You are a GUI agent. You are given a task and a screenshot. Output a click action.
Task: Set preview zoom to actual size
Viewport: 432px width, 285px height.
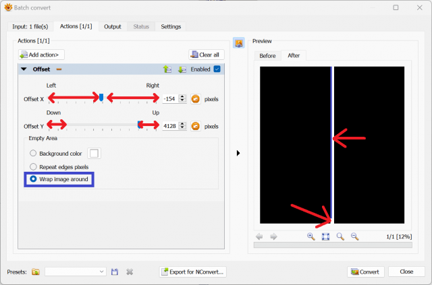340,236
